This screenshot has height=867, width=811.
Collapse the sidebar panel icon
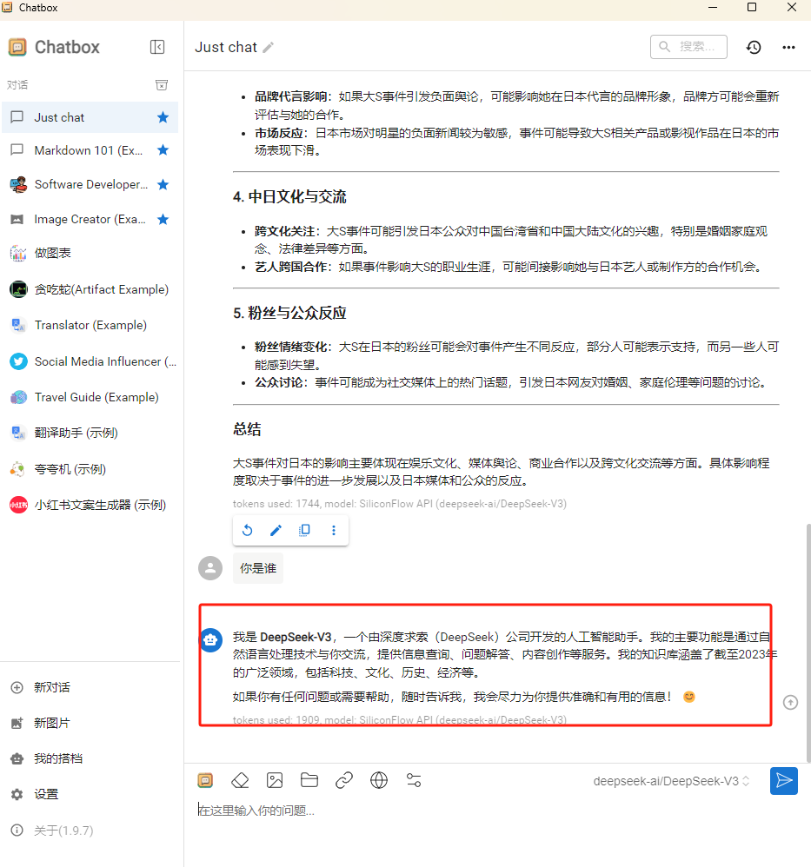click(157, 47)
